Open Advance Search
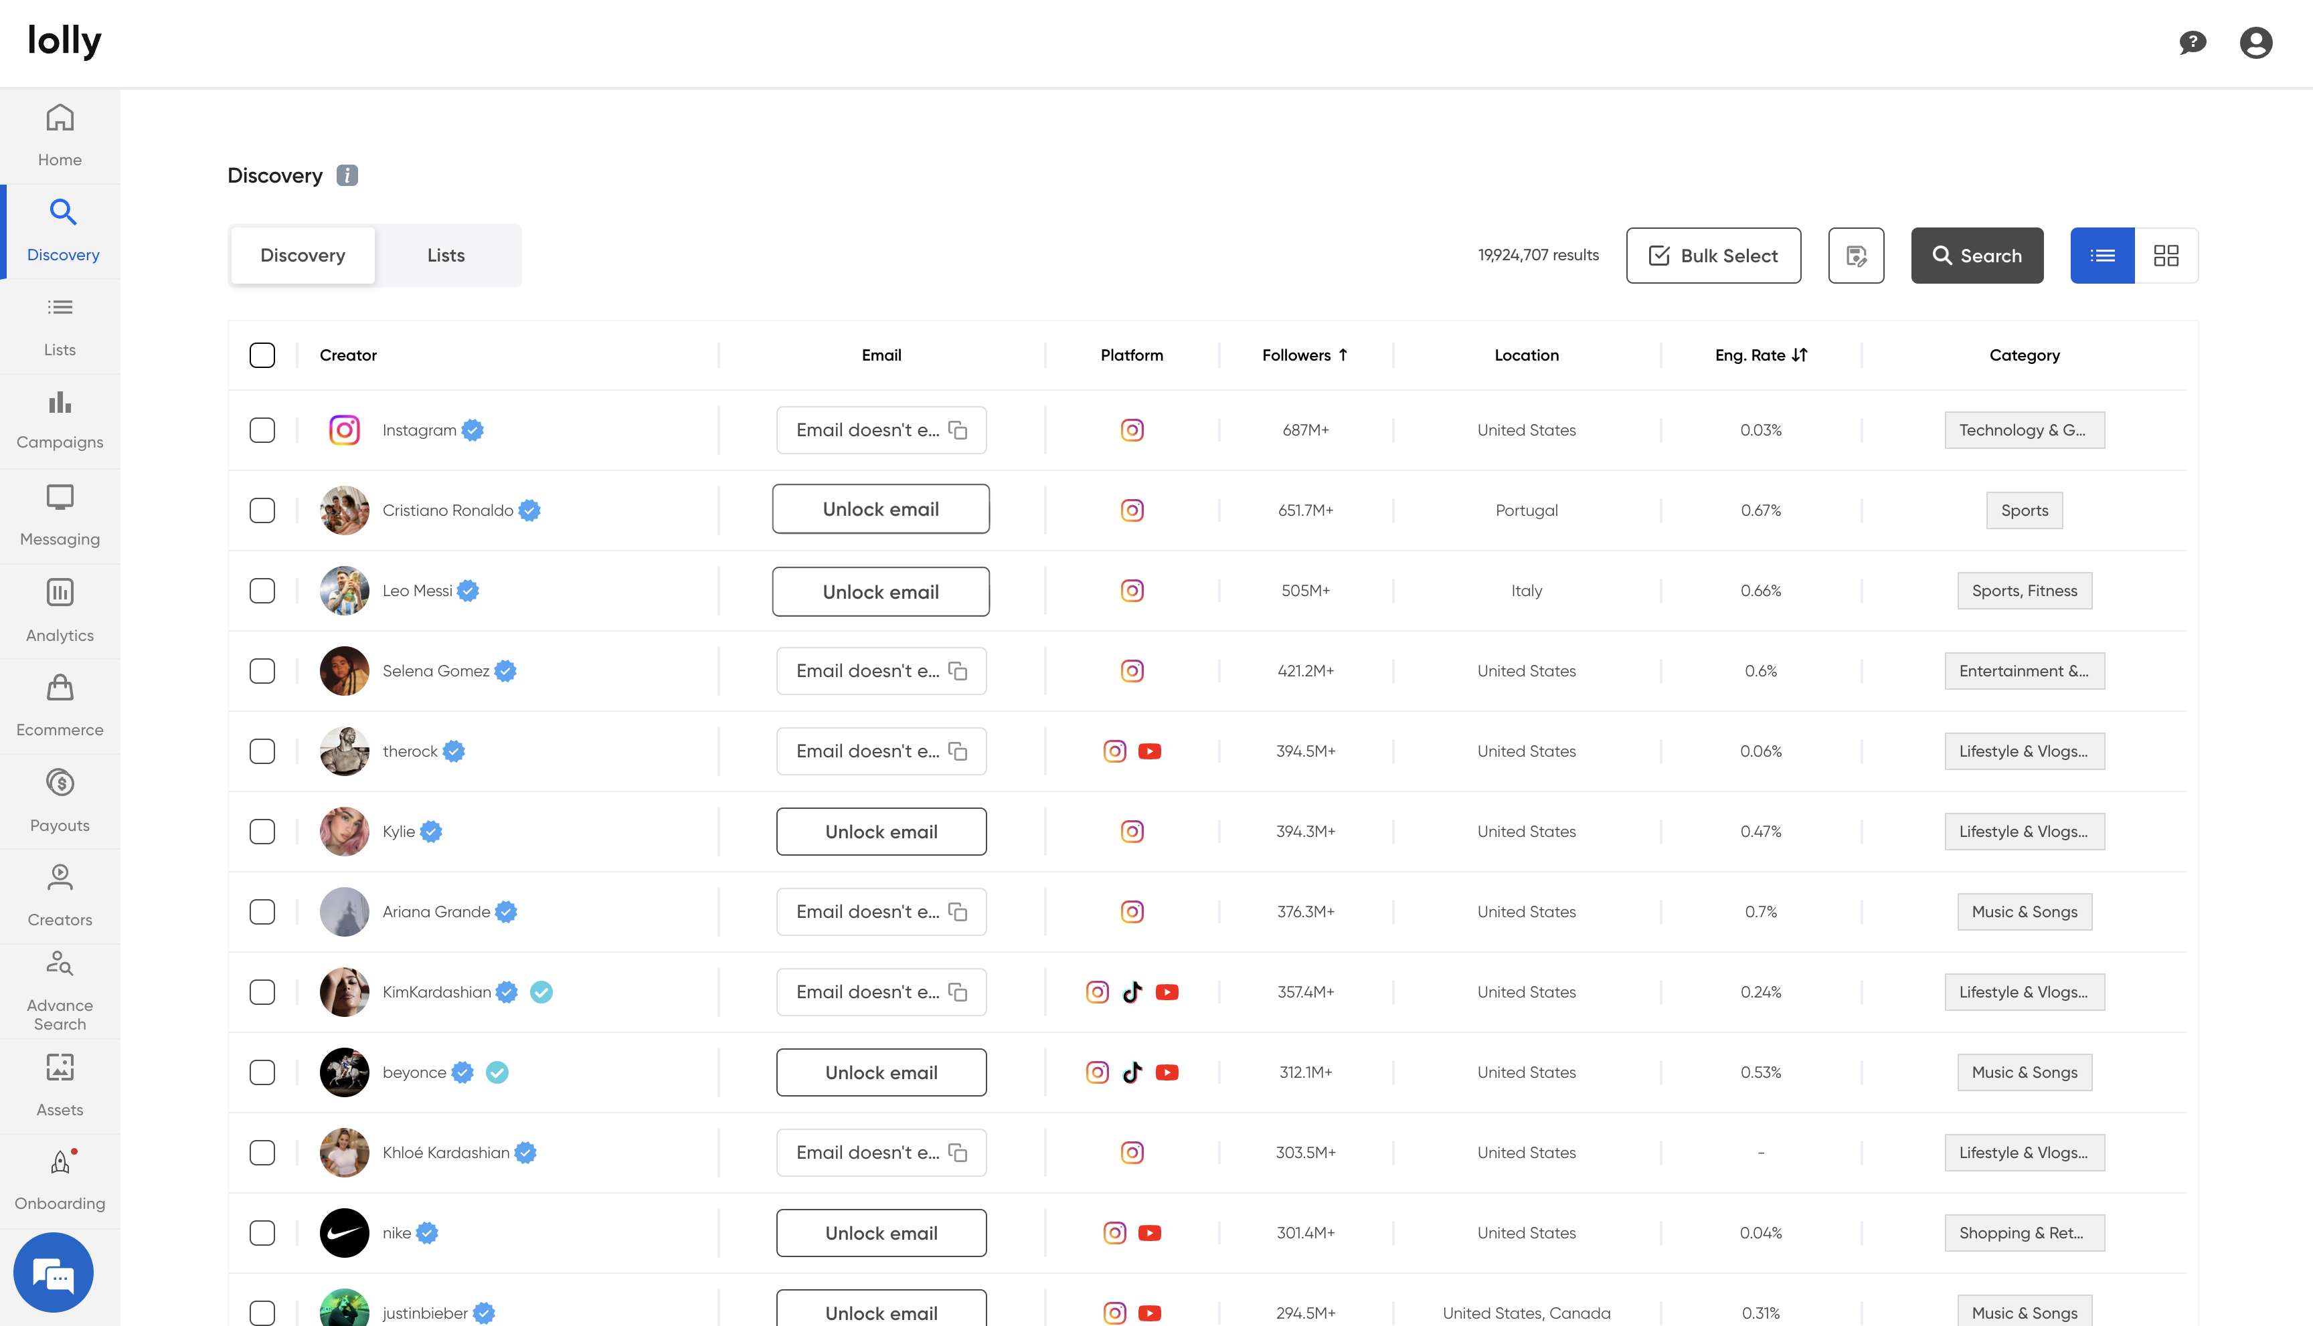Image resolution: width=2313 pixels, height=1326 pixels. tap(59, 991)
